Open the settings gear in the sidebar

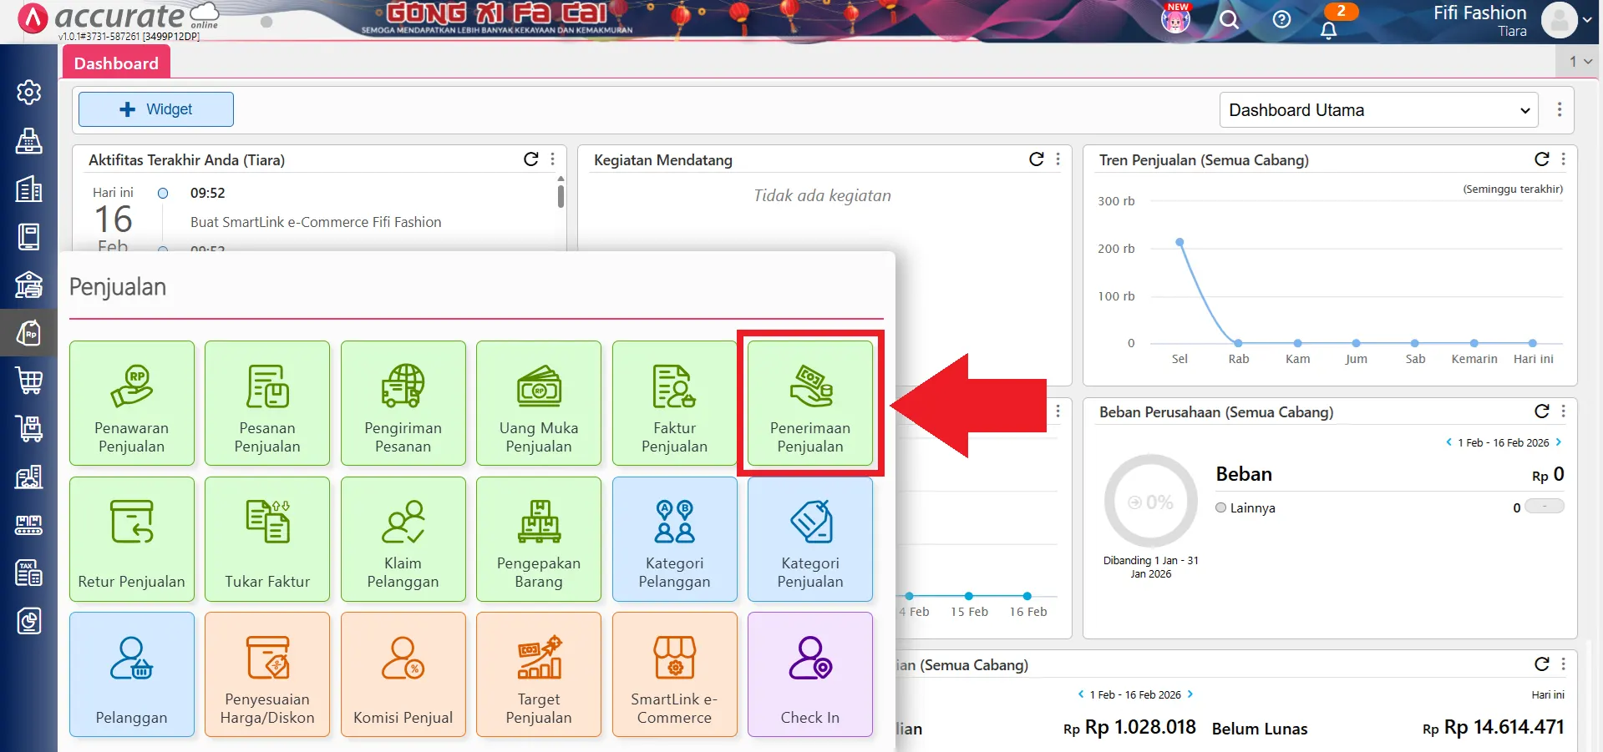coord(30,93)
